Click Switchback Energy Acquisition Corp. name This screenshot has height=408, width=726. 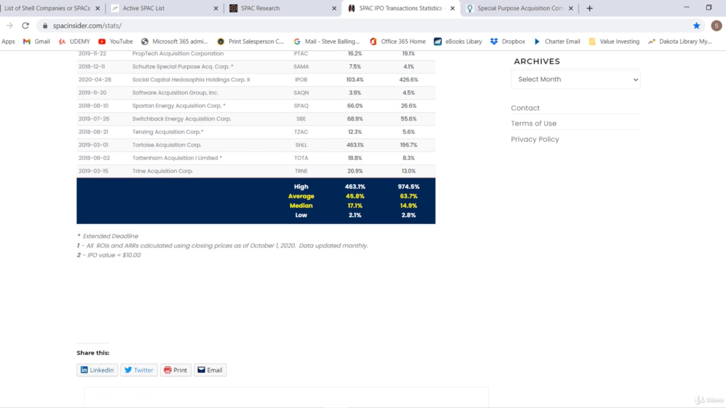tap(181, 118)
